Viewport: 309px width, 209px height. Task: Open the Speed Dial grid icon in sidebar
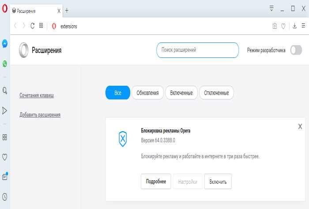5,137
